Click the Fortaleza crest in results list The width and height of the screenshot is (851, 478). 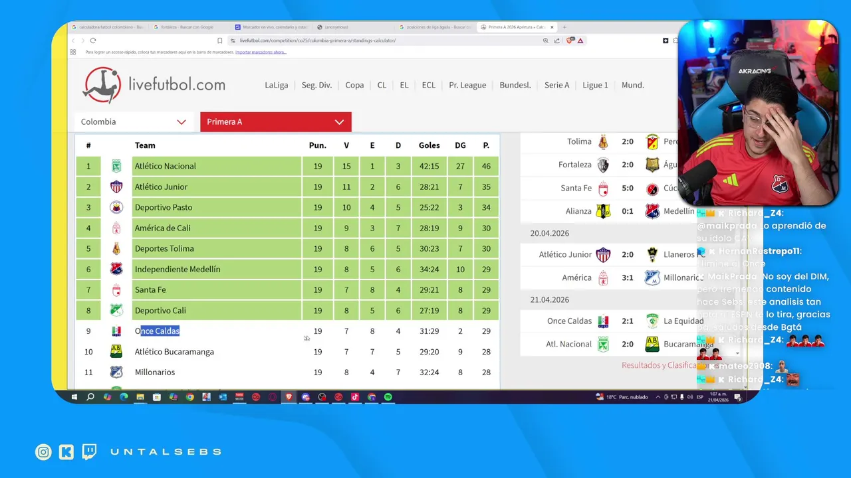[x=603, y=165]
